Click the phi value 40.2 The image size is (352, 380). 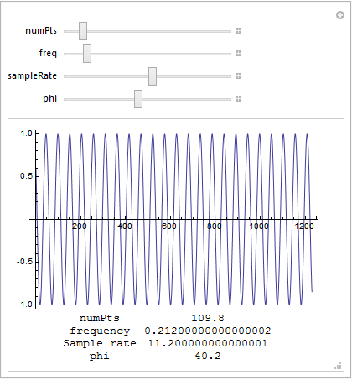(208, 356)
